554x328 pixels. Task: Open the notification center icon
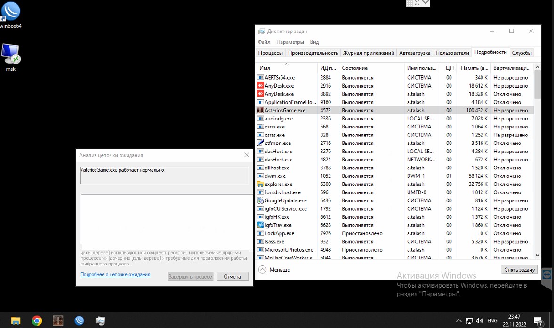[538, 321]
